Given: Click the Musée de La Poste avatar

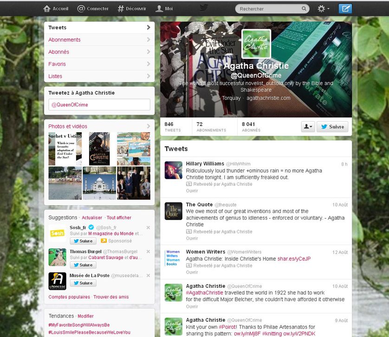Looking at the screenshot, I should (57, 281).
